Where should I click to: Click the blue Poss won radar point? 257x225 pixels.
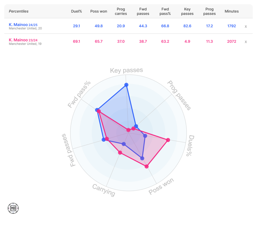[x=142, y=158]
